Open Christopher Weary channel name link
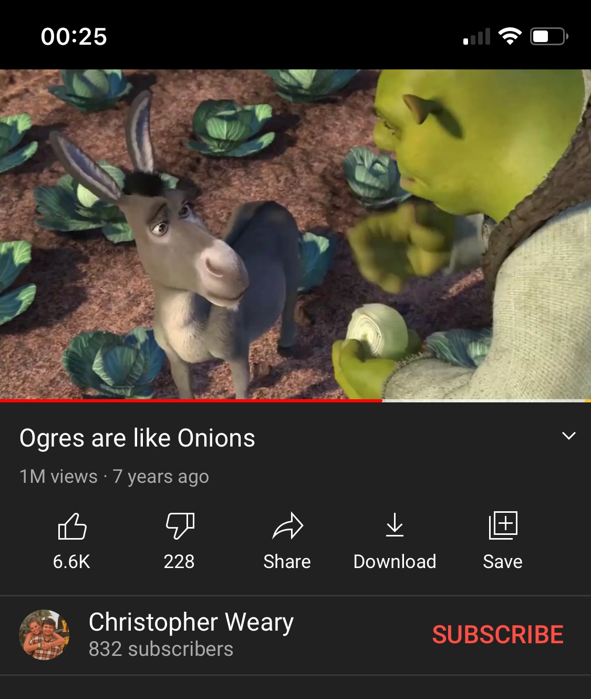 click(x=191, y=622)
